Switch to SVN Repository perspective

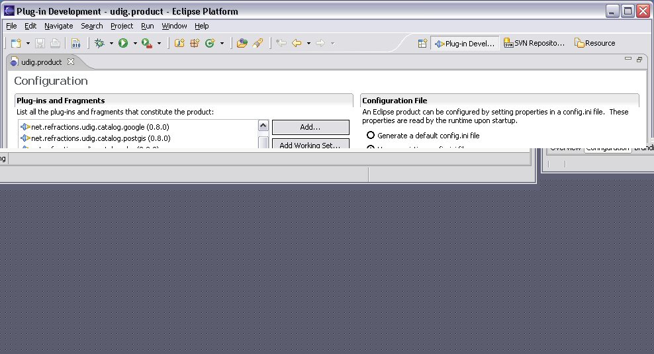pyautogui.click(x=534, y=43)
